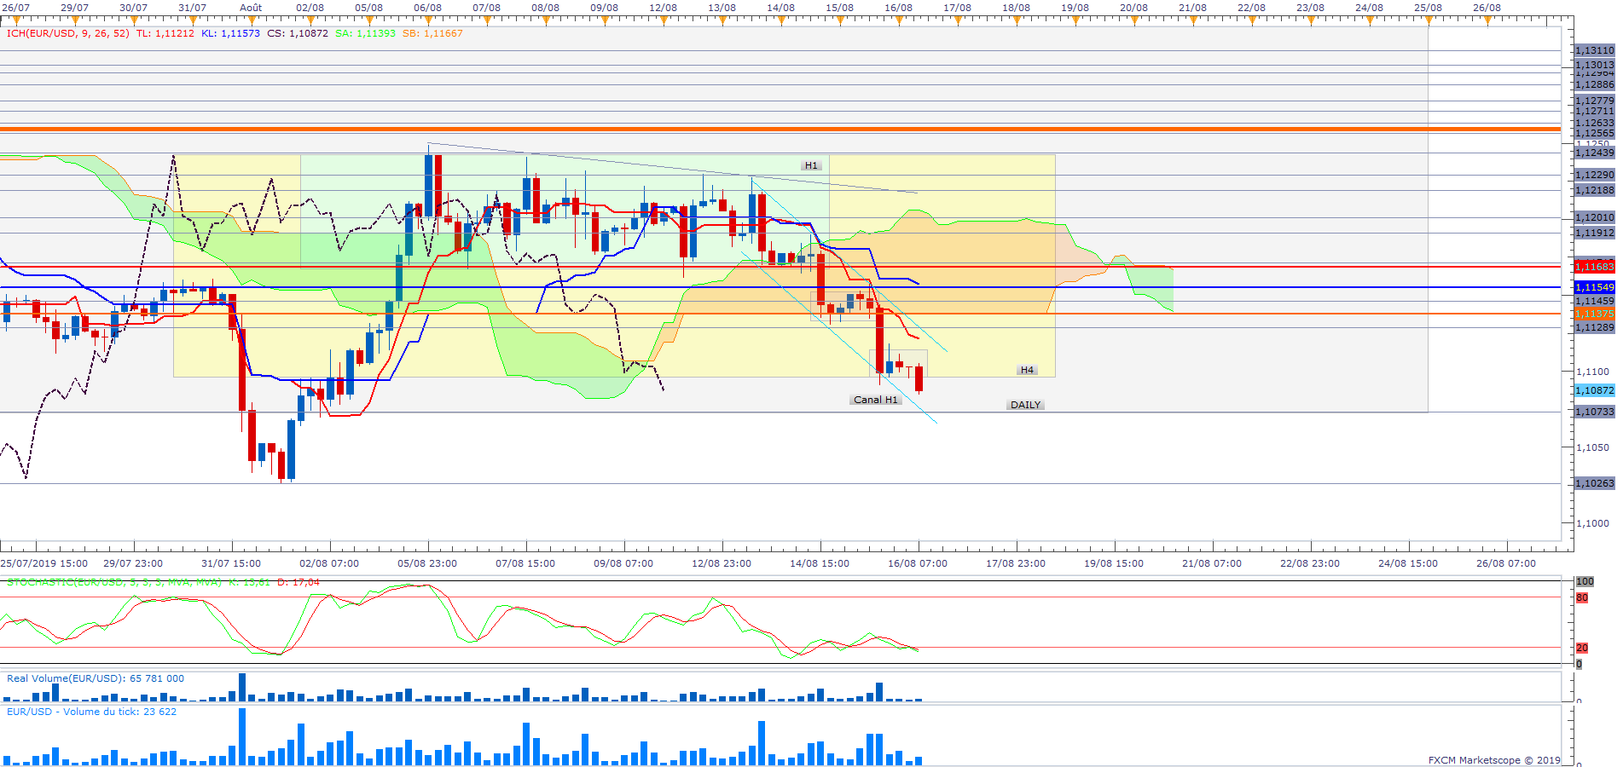Click the 1,10263 price level tag

point(1594,483)
